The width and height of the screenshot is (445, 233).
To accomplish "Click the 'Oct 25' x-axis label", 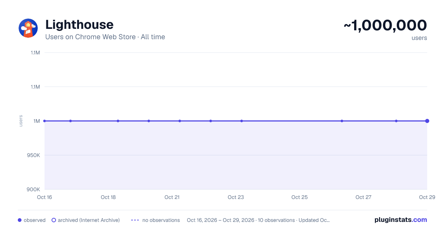I will coord(300,197).
